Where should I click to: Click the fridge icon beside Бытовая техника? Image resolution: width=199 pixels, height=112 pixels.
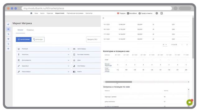click(x=74, y=55)
